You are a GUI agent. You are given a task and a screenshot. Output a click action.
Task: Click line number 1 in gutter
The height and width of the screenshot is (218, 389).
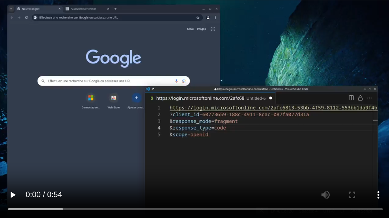159,108
